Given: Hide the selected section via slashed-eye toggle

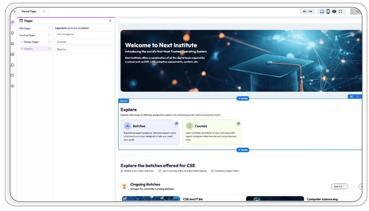Looking at the screenshot, I should (x=351, y=96).
